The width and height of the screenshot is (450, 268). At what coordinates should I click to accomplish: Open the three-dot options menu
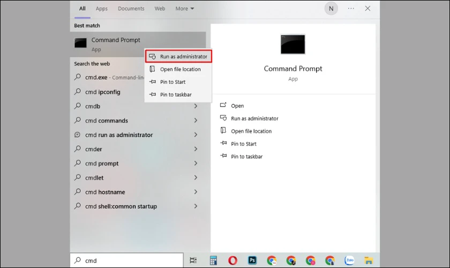(x=351, y=9)
